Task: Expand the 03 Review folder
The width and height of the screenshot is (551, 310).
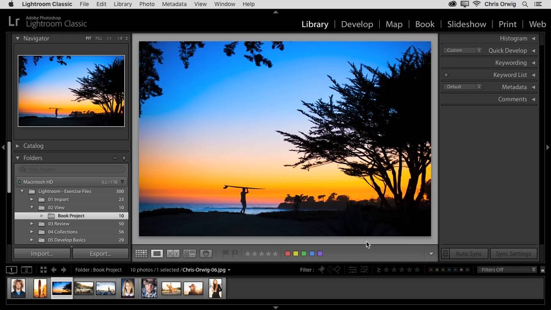Action: [31, 224]
